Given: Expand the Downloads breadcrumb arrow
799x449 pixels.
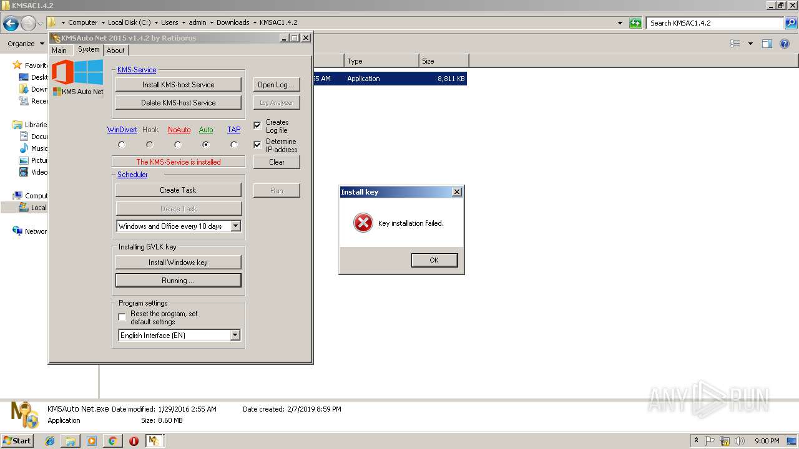Looking at the screenshot, I should [255, 22].
